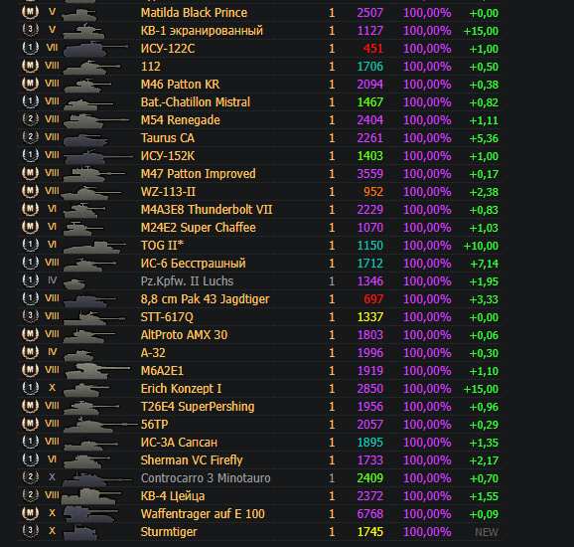This screenshot has height=547, width=574.
Task: Click the class-2 badge next to M54 Renegade
Action: [31, 119]
